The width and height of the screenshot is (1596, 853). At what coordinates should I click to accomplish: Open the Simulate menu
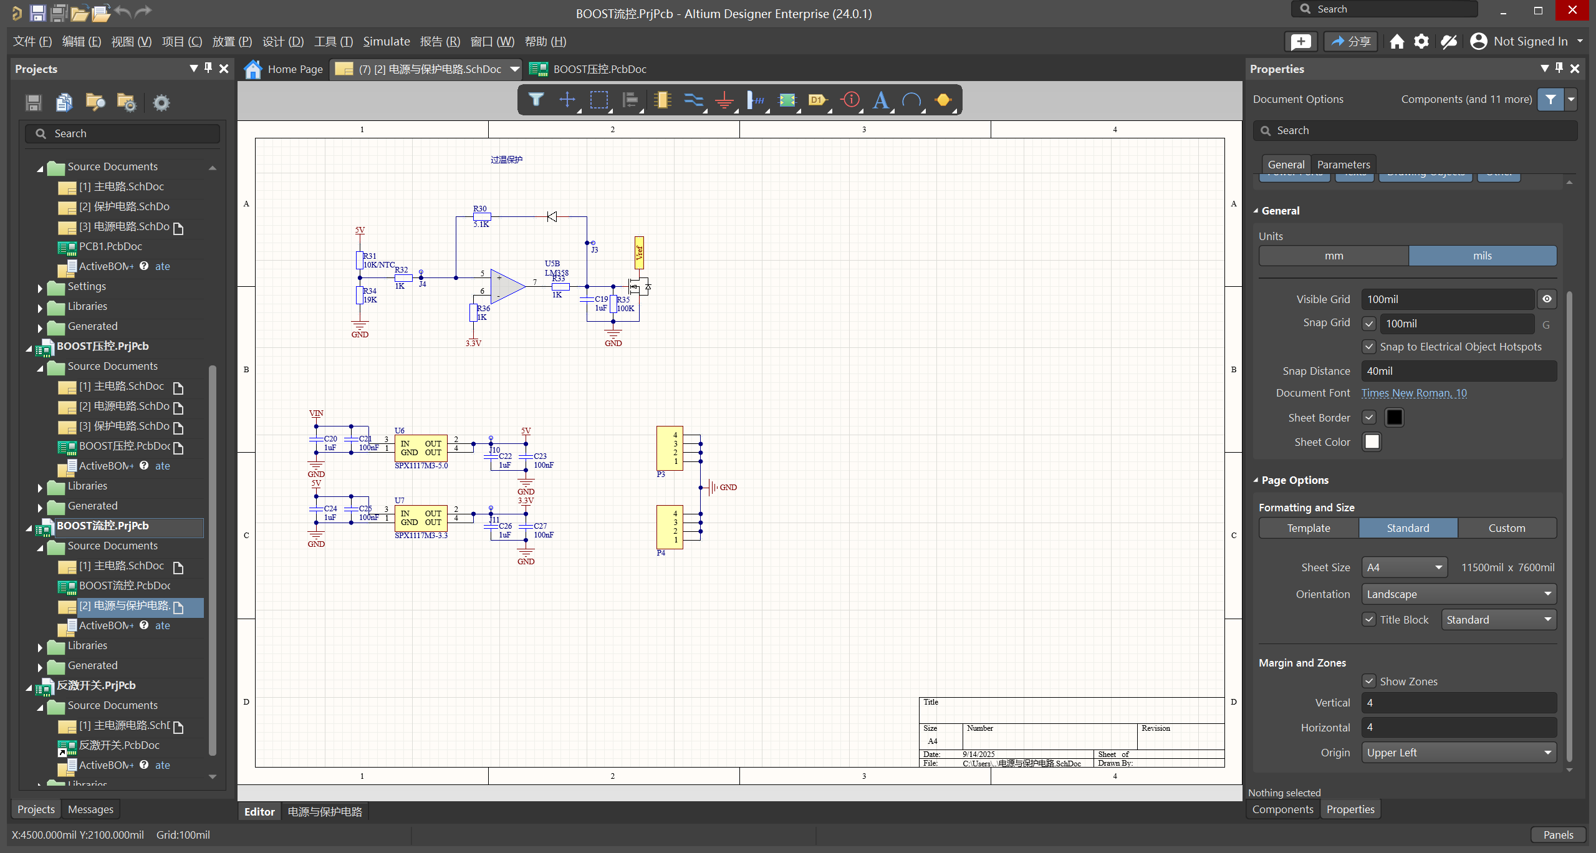[387, 41]
